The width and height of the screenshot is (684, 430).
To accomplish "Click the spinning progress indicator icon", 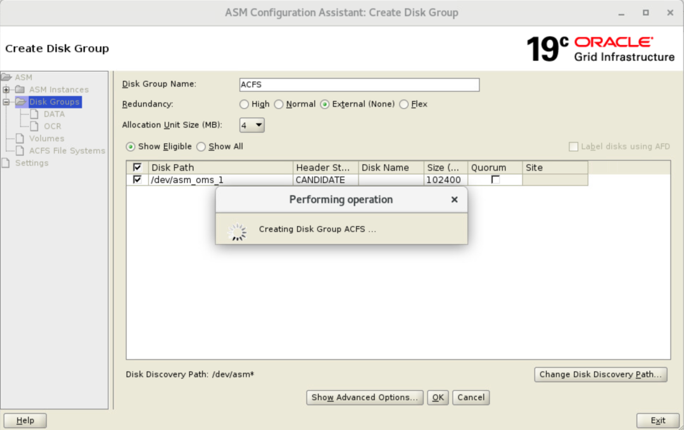I will click(237, 232).
